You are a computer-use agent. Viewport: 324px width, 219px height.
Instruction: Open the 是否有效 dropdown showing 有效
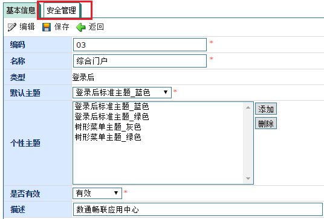point(97,193)
